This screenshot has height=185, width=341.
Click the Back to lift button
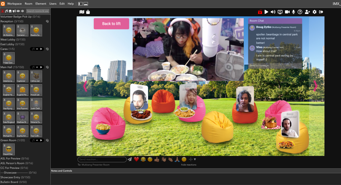click(111, 24)
